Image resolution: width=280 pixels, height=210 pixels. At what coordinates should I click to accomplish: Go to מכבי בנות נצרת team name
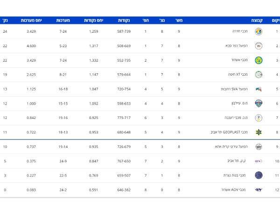pos(238,175)
